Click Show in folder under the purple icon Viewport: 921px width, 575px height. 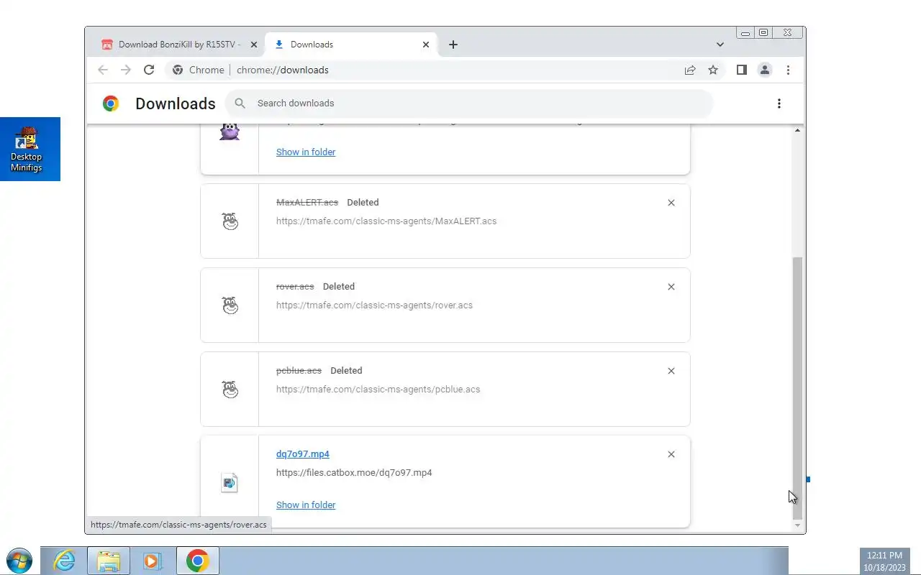point(306,152)
